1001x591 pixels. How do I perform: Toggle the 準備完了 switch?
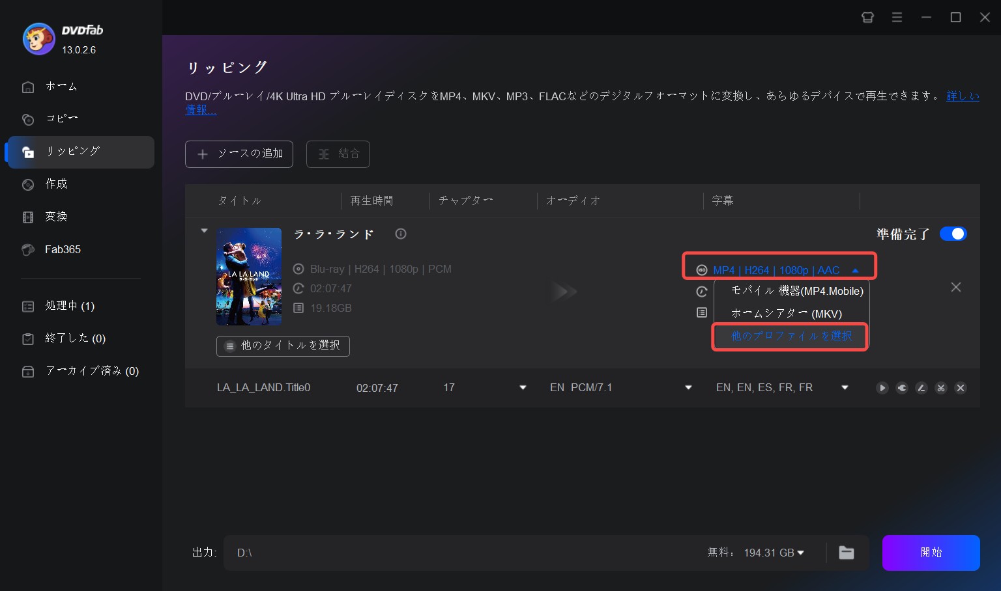953,234
